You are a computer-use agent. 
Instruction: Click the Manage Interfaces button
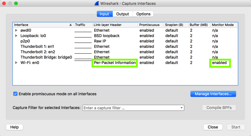[213, 94]
